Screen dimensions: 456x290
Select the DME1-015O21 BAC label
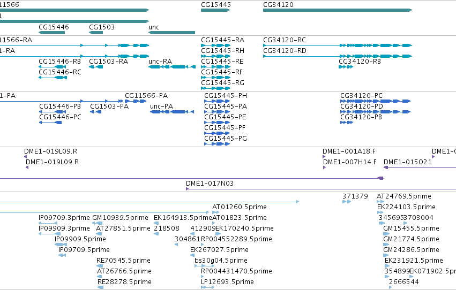tap(408, 162)
